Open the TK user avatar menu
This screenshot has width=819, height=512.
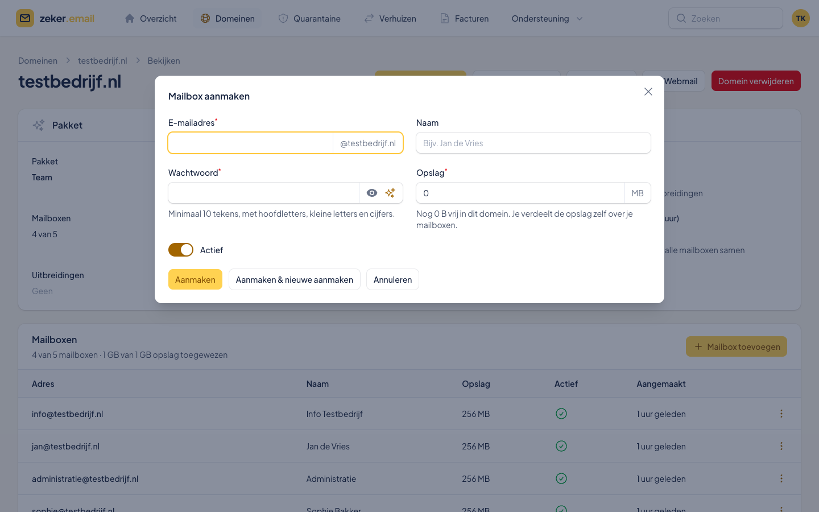pyautogui.click(x=801, y=18)
